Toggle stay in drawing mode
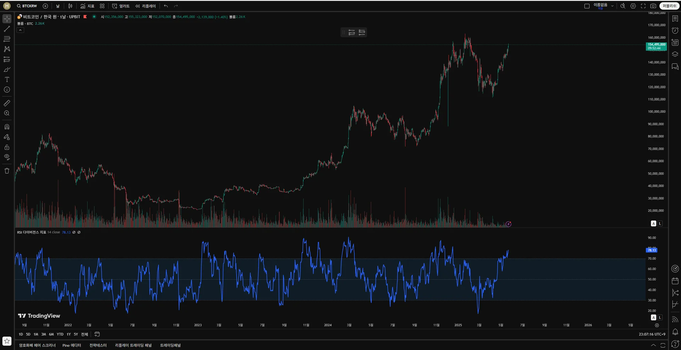Viewport: 681px width, 350px height. coord(7,137)
